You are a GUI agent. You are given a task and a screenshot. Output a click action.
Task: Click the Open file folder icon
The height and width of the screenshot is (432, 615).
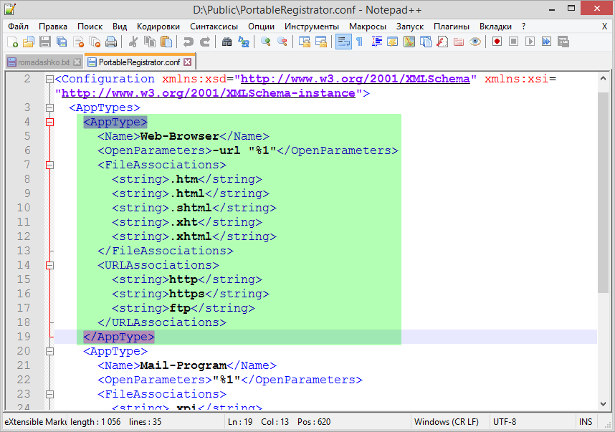coord(29,42)
